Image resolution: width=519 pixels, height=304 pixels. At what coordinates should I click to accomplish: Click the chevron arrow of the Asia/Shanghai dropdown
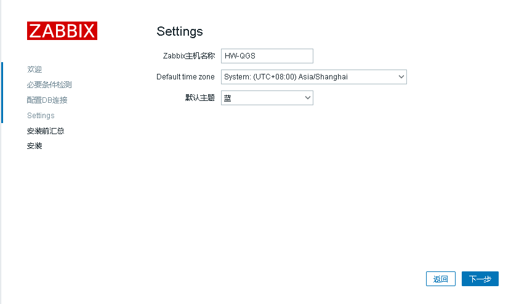(x=401, y=77)
